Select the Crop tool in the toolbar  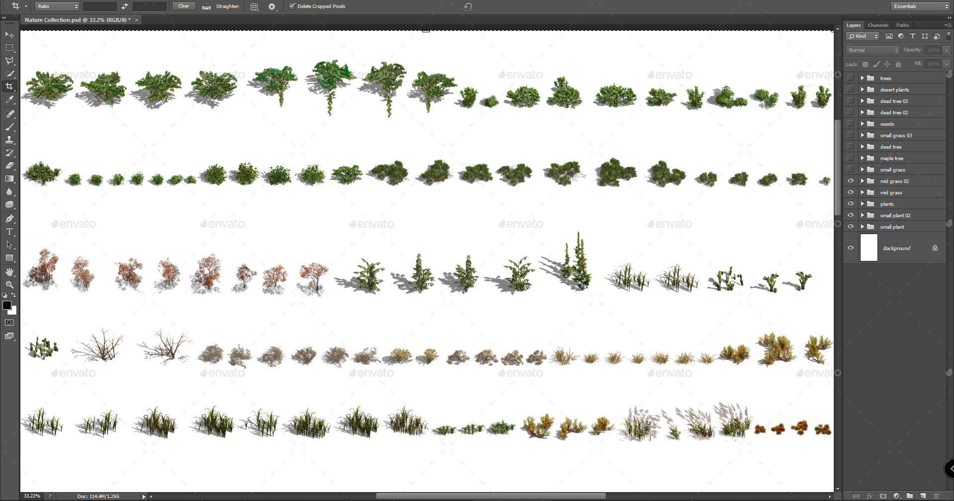pyautogui.click(x=9, y=86)
